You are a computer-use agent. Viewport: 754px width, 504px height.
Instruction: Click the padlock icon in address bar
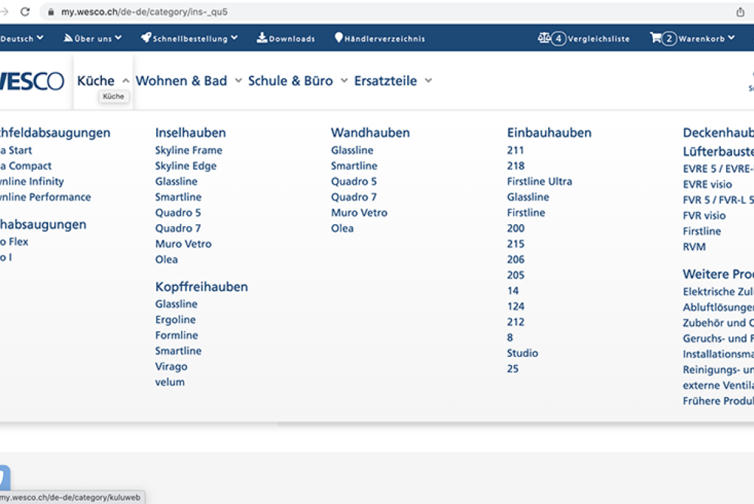[x=51, y=12]
